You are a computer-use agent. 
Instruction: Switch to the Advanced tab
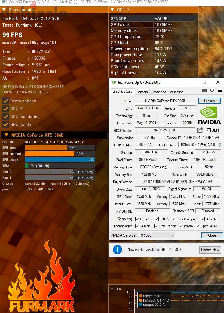point(158,92)
